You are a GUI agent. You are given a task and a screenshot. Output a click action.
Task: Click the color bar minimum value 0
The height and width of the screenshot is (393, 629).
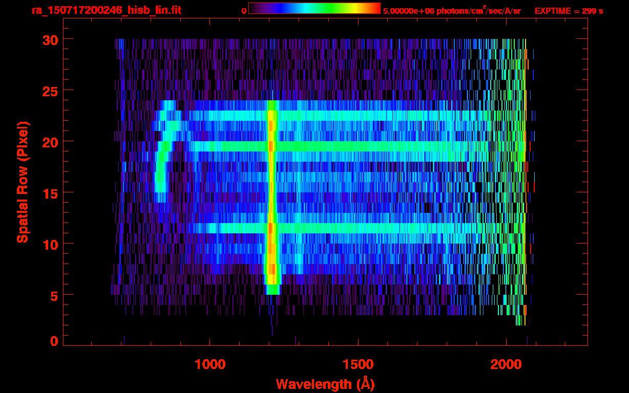[244, 11]
